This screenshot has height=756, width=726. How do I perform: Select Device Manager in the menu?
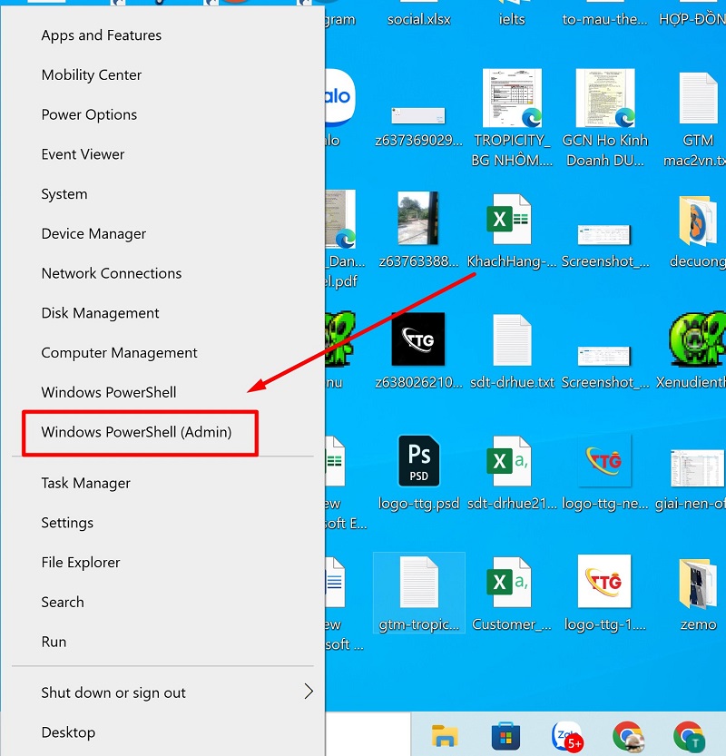(93, 234)
